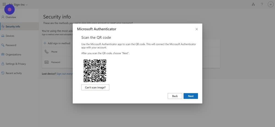Open the organization network icon

(x=253, y=4)
